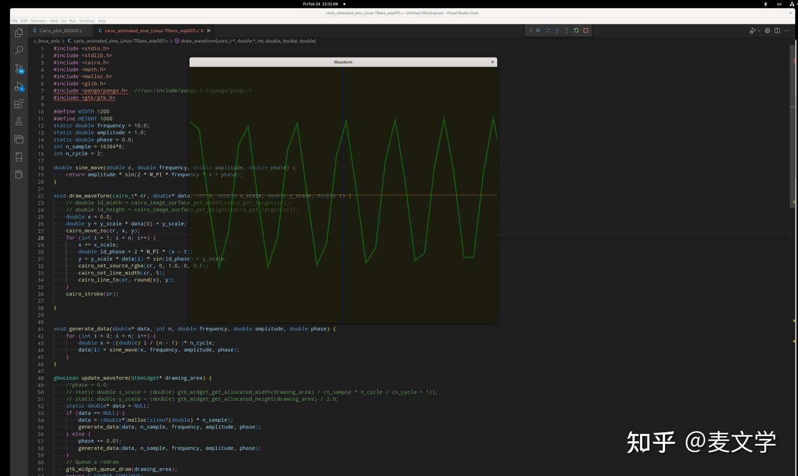Image resolution: width=798 pixels, height=476 pixels.
Task: Click the editor vertical scrollbar
Action: coord(792,126)
